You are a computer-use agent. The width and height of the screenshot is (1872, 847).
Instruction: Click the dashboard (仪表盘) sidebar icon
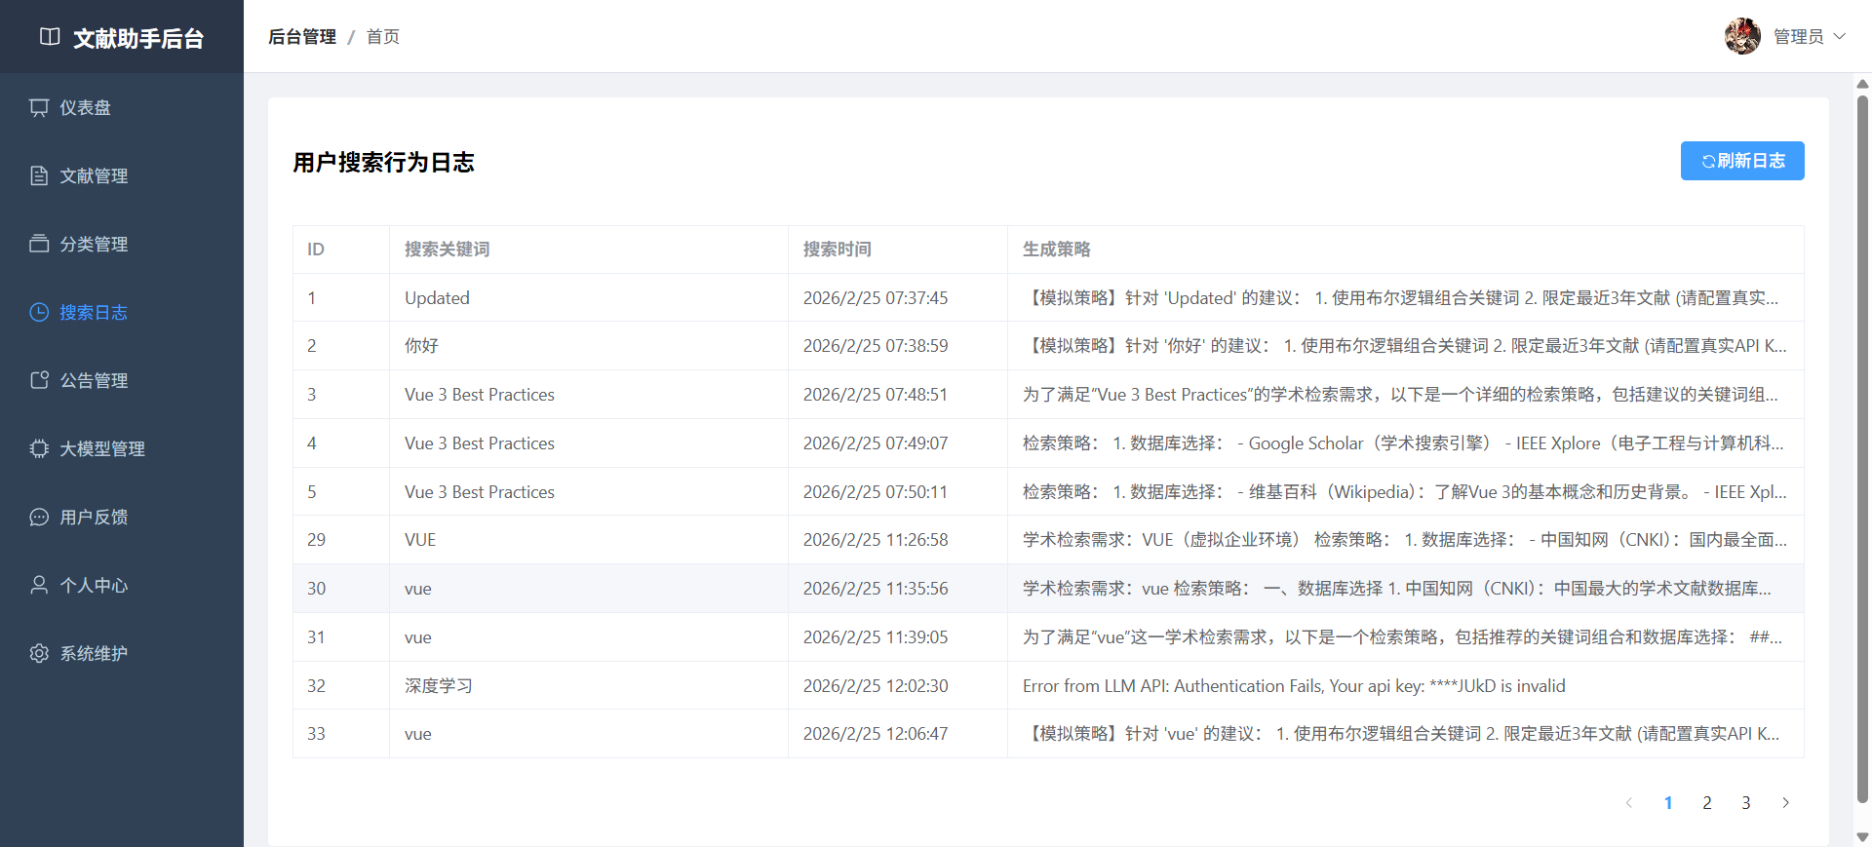click(39, 107)
